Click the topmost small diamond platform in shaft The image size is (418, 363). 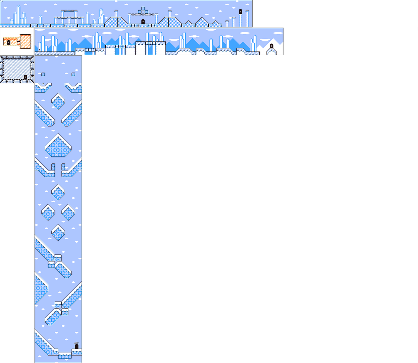pyautogui.click(x=58, y=101)
